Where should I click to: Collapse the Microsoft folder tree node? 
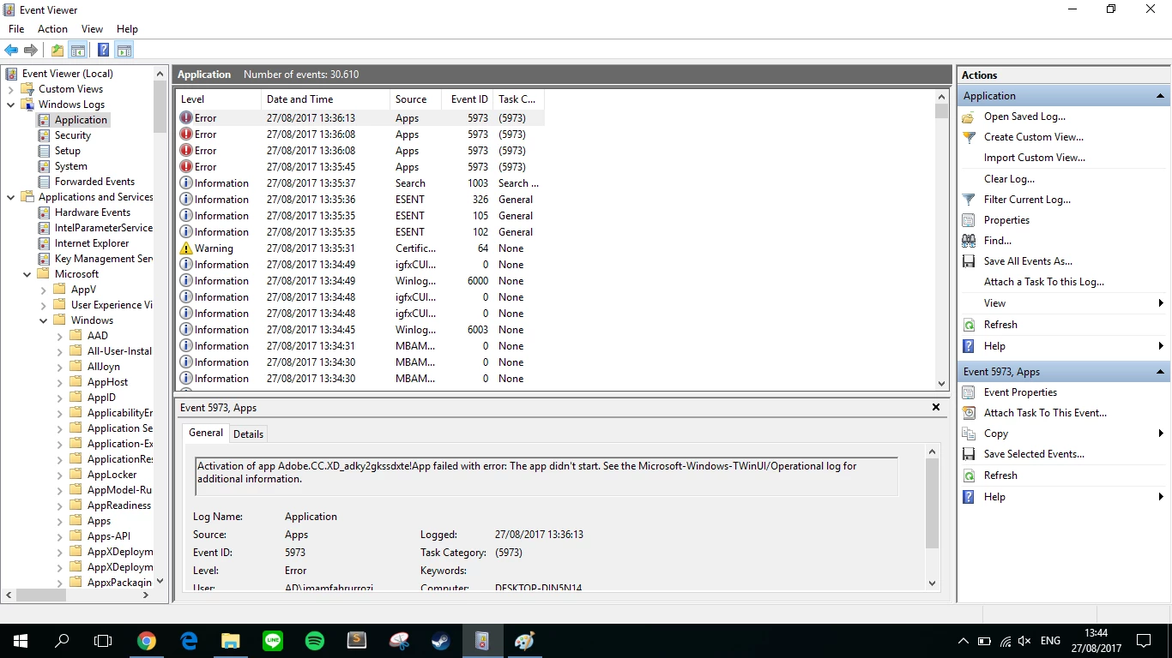click(x=27, y=274)
